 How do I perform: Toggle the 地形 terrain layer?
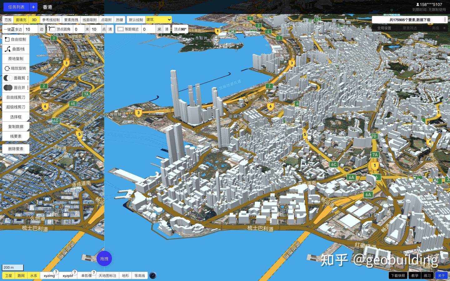(125, 276)
